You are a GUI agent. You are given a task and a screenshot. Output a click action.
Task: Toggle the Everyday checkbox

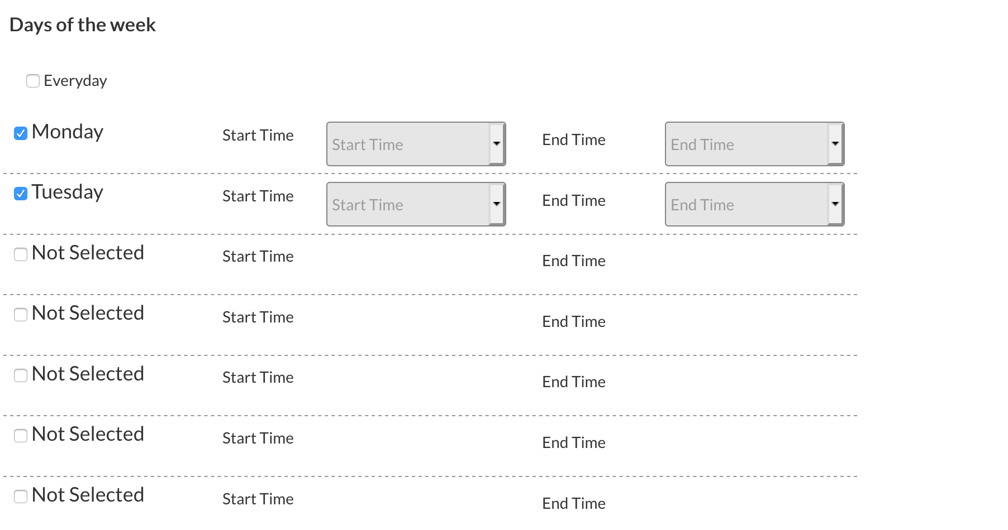(32, 81)
